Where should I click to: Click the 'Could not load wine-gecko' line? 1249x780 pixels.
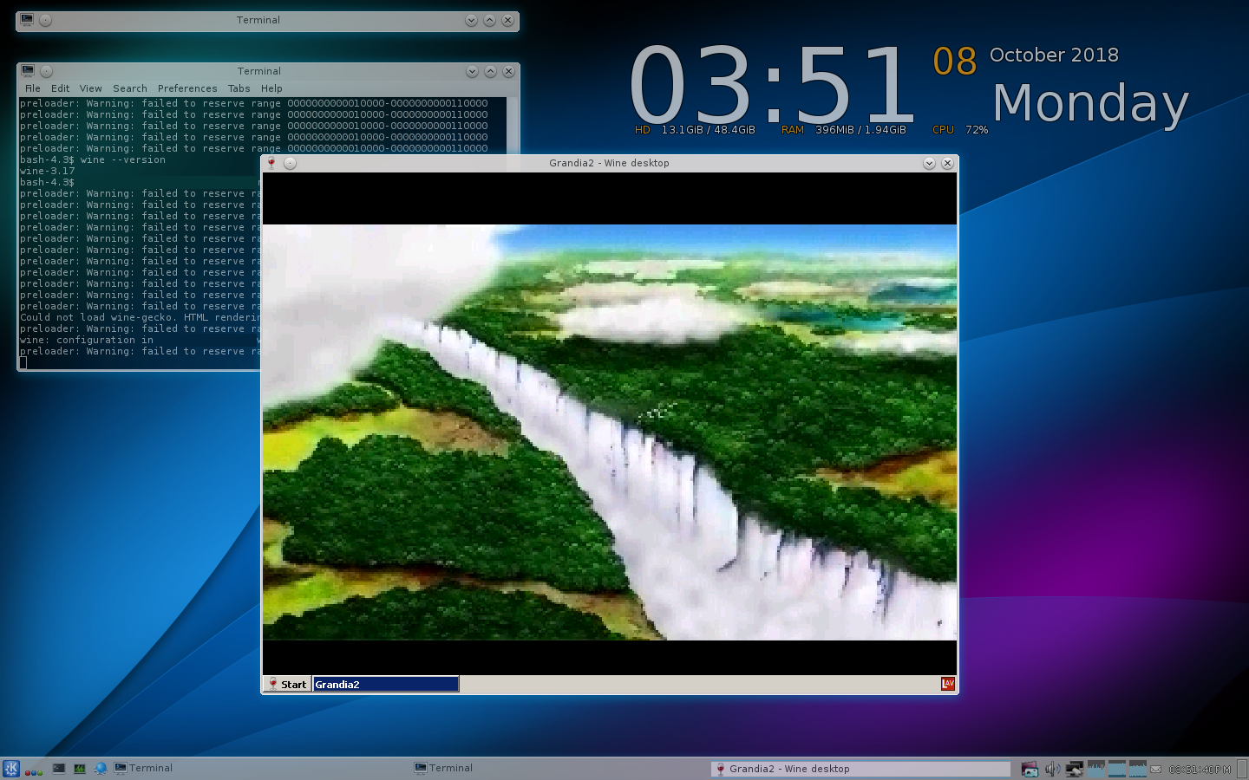(x=141, y=317)
